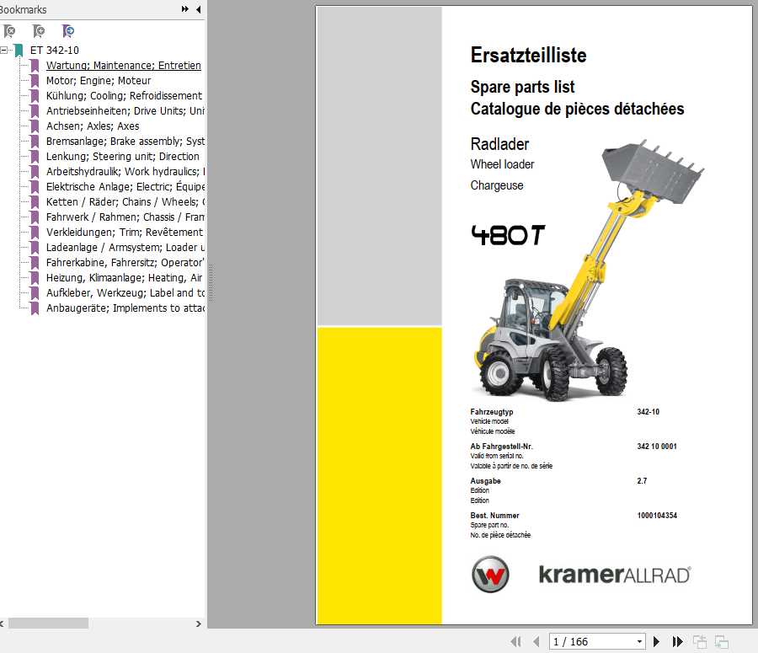Click the next view icon in bottom bar
This screenshot has width=758, height=653.
coord(721,641)
